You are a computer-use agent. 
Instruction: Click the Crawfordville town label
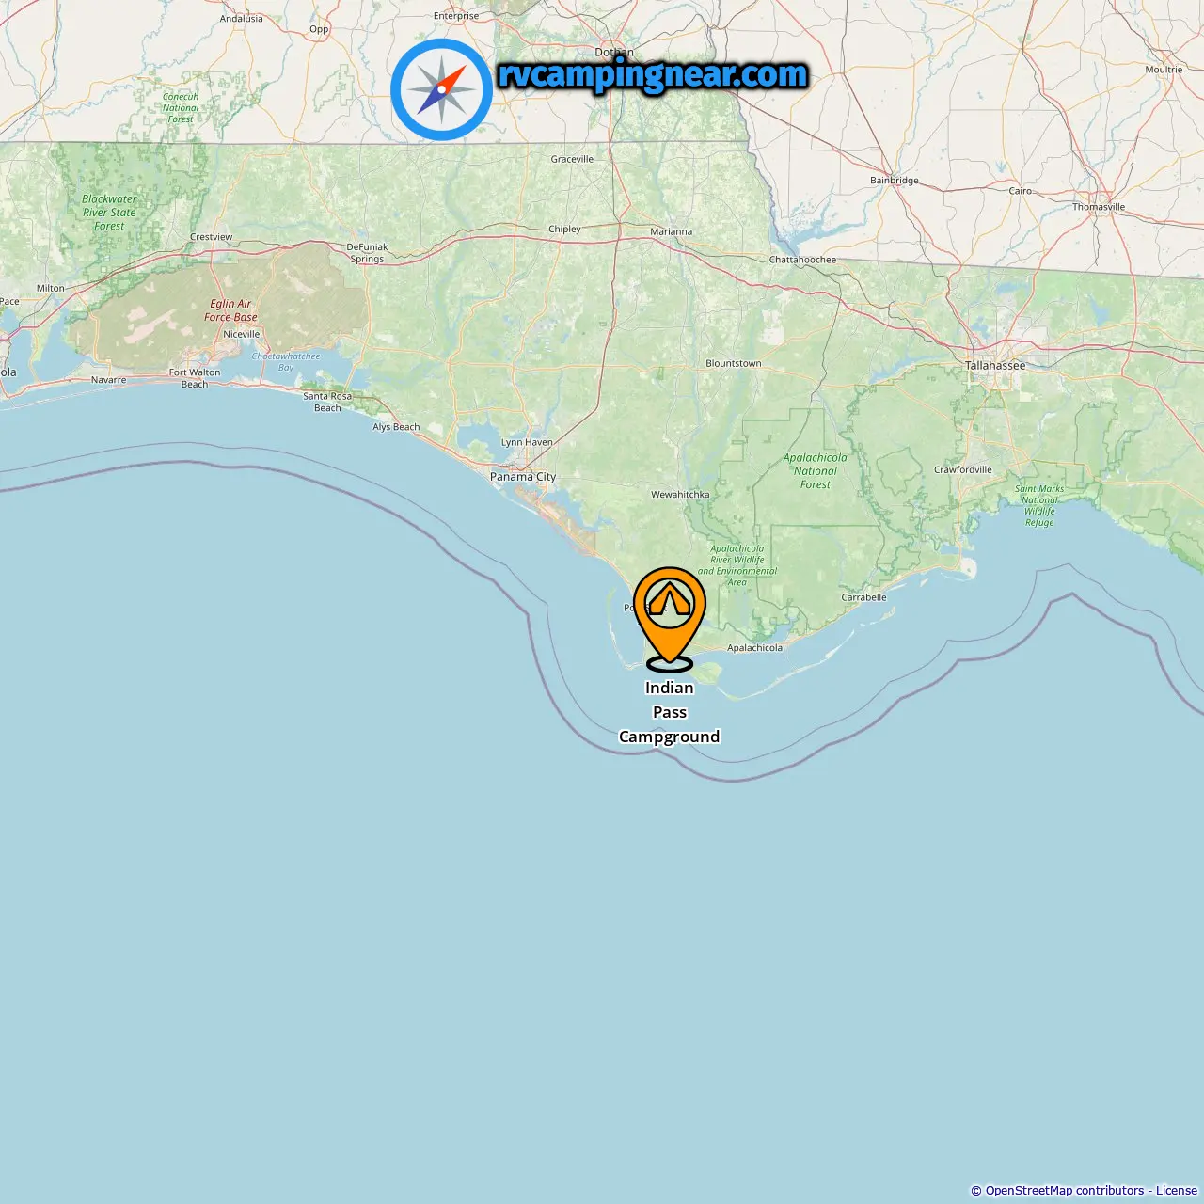point(962,469)
